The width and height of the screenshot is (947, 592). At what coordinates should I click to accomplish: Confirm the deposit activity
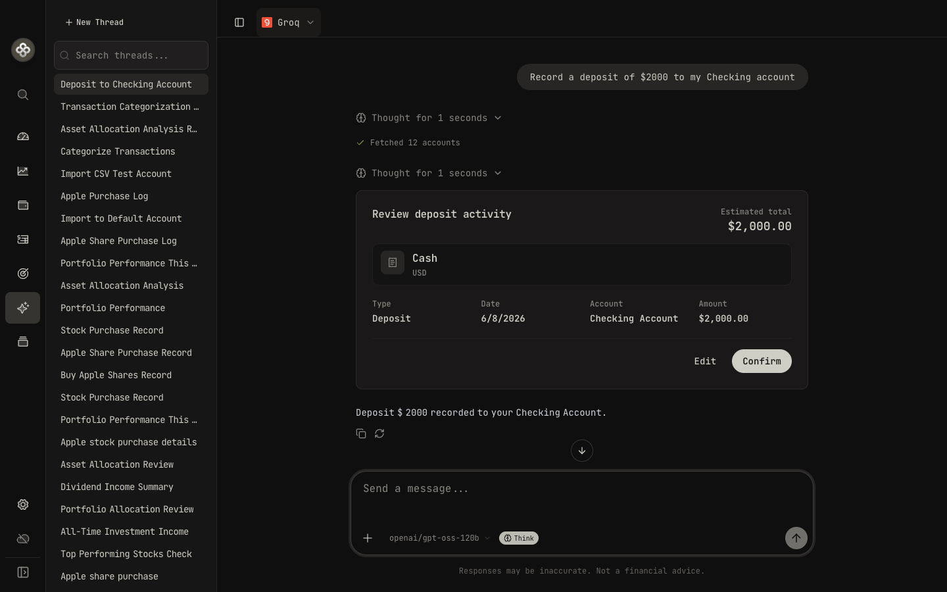coord(762,361)
